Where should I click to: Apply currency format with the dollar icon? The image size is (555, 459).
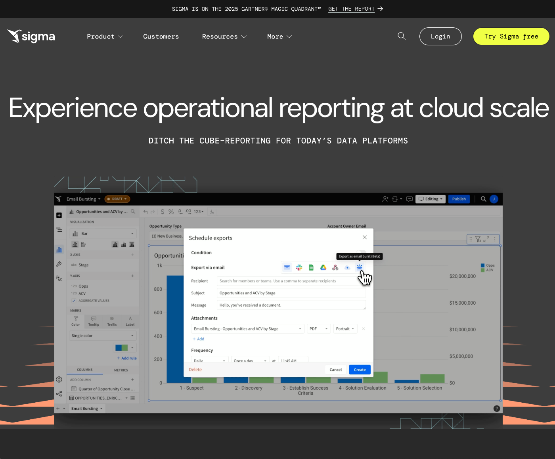163,212
